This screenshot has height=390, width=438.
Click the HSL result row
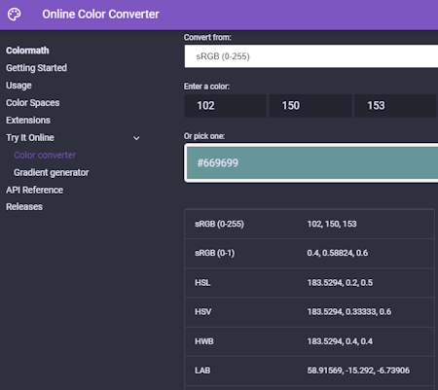pyautogui.click(x=310, y=283)
